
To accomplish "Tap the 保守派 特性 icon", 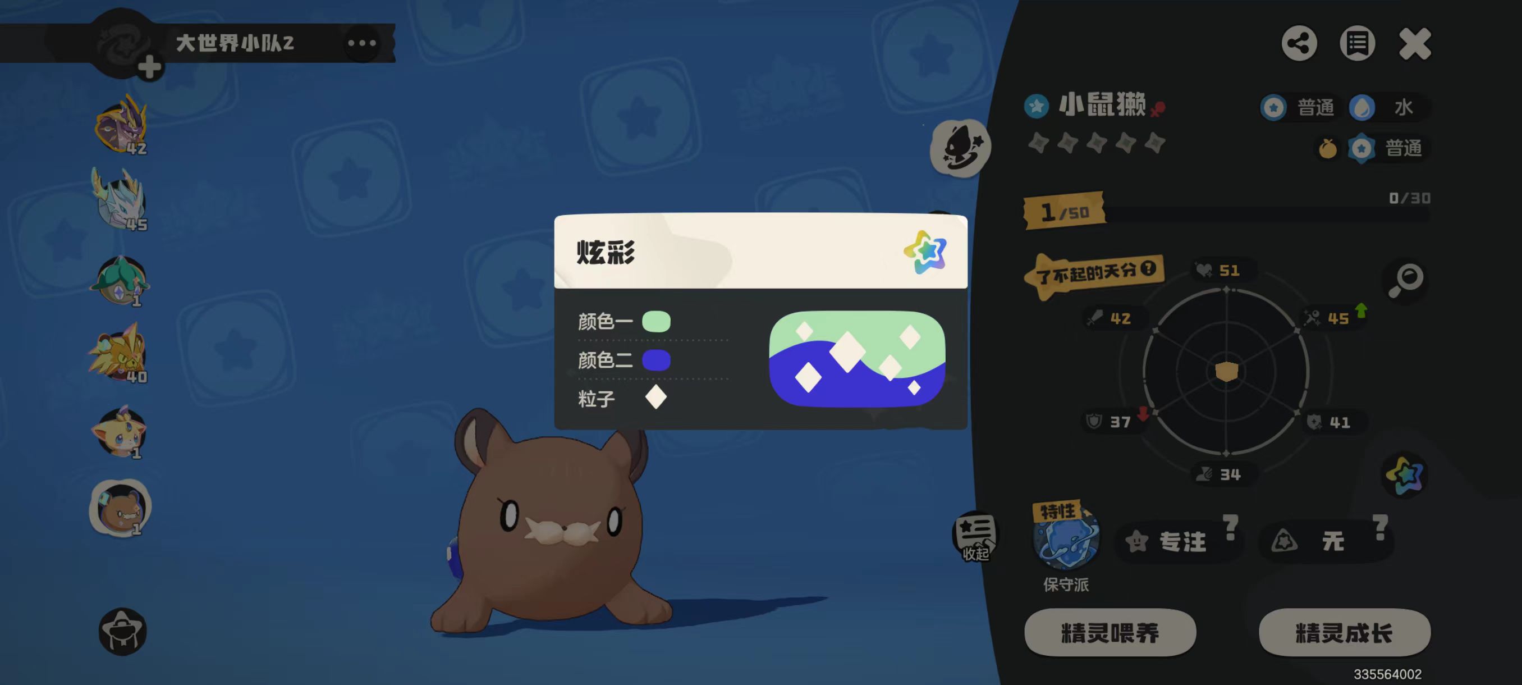I will 1066,537.
